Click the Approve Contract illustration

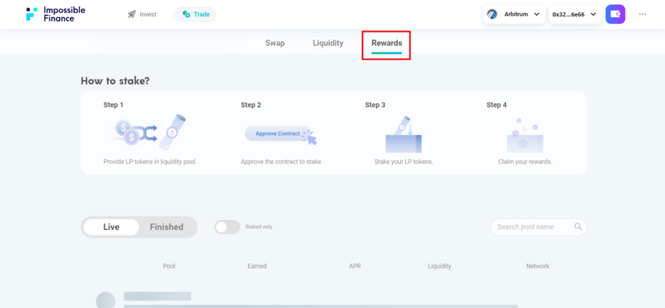[281, 135]
